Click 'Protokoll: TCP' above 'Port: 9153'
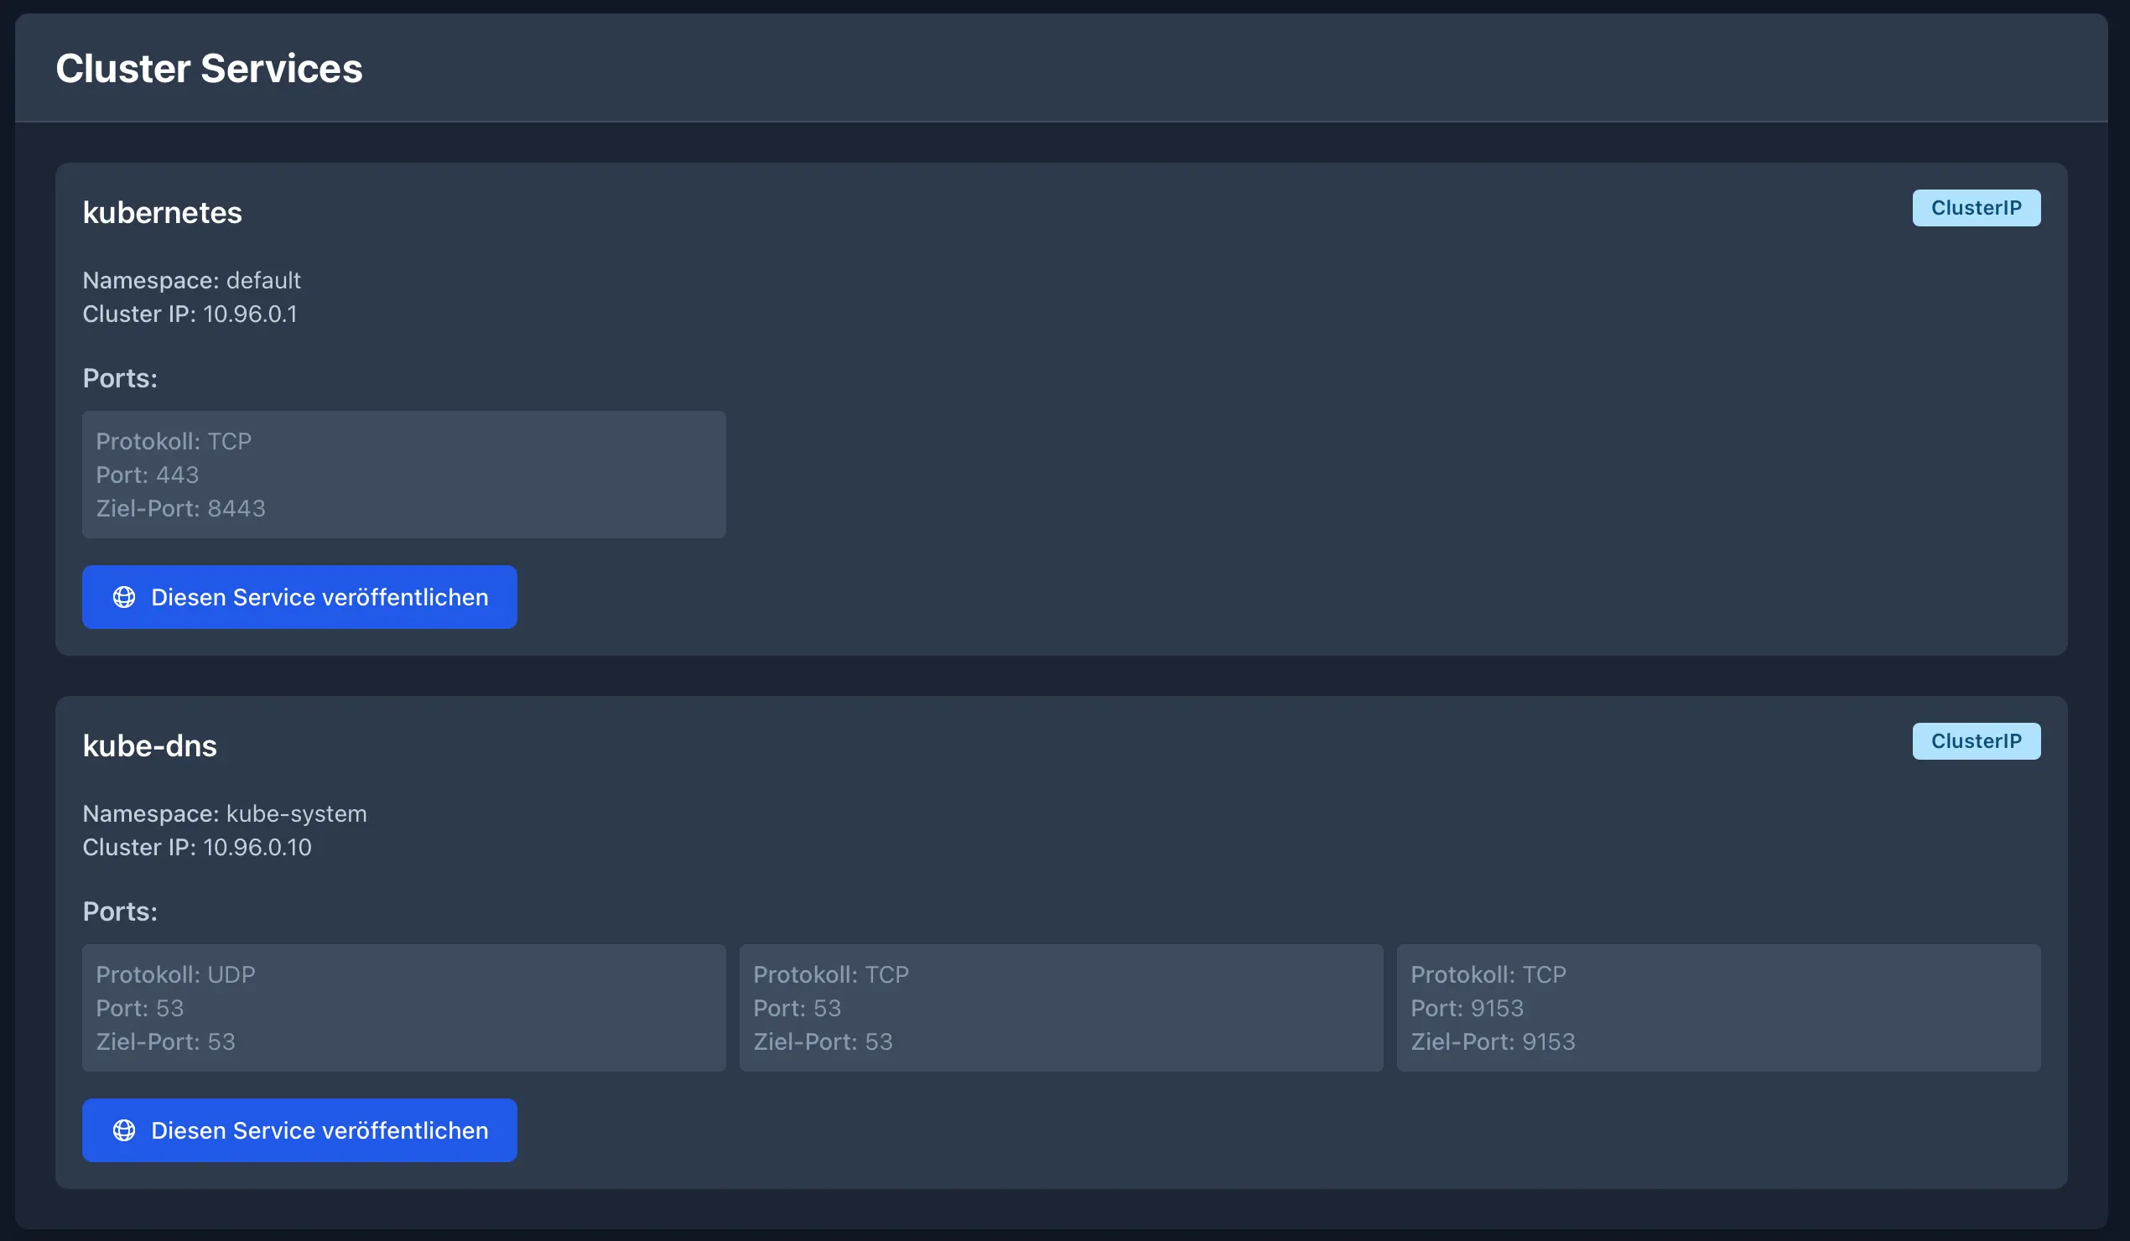The image size is (2130, 1241). point(1488,974)
